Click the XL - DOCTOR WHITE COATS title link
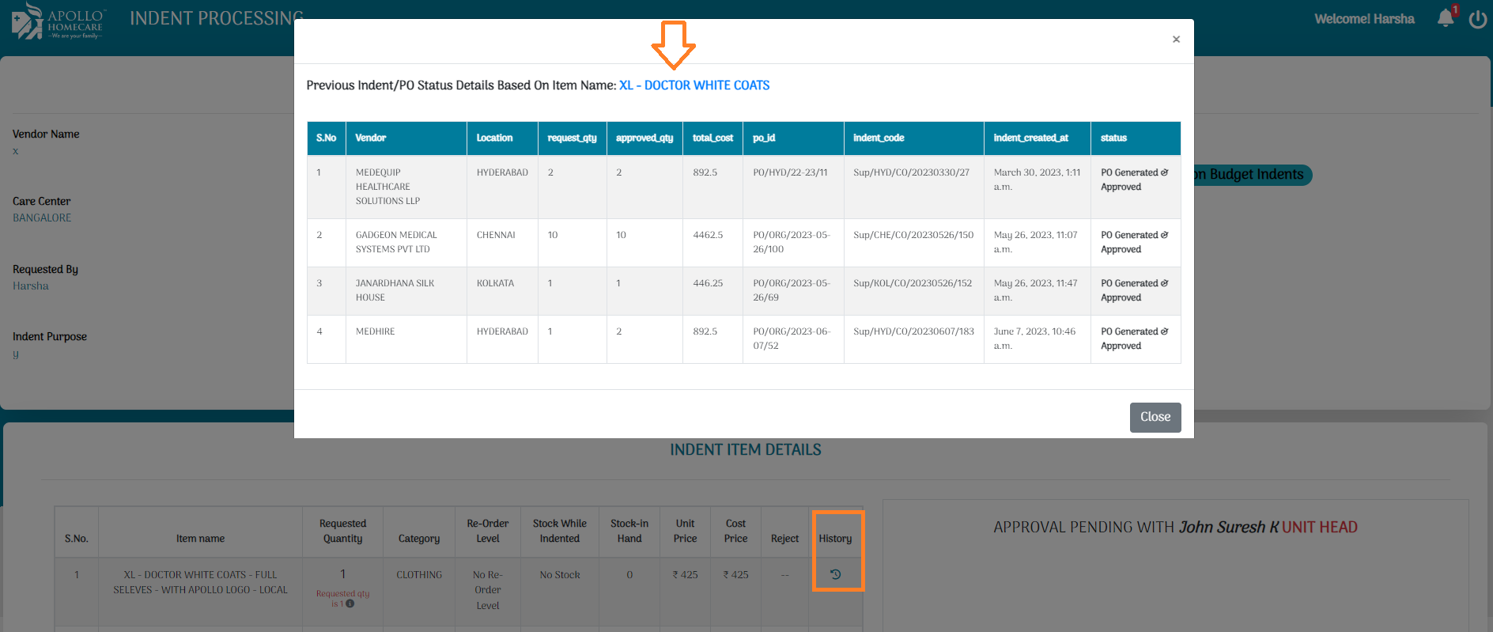 pos(694,85)
